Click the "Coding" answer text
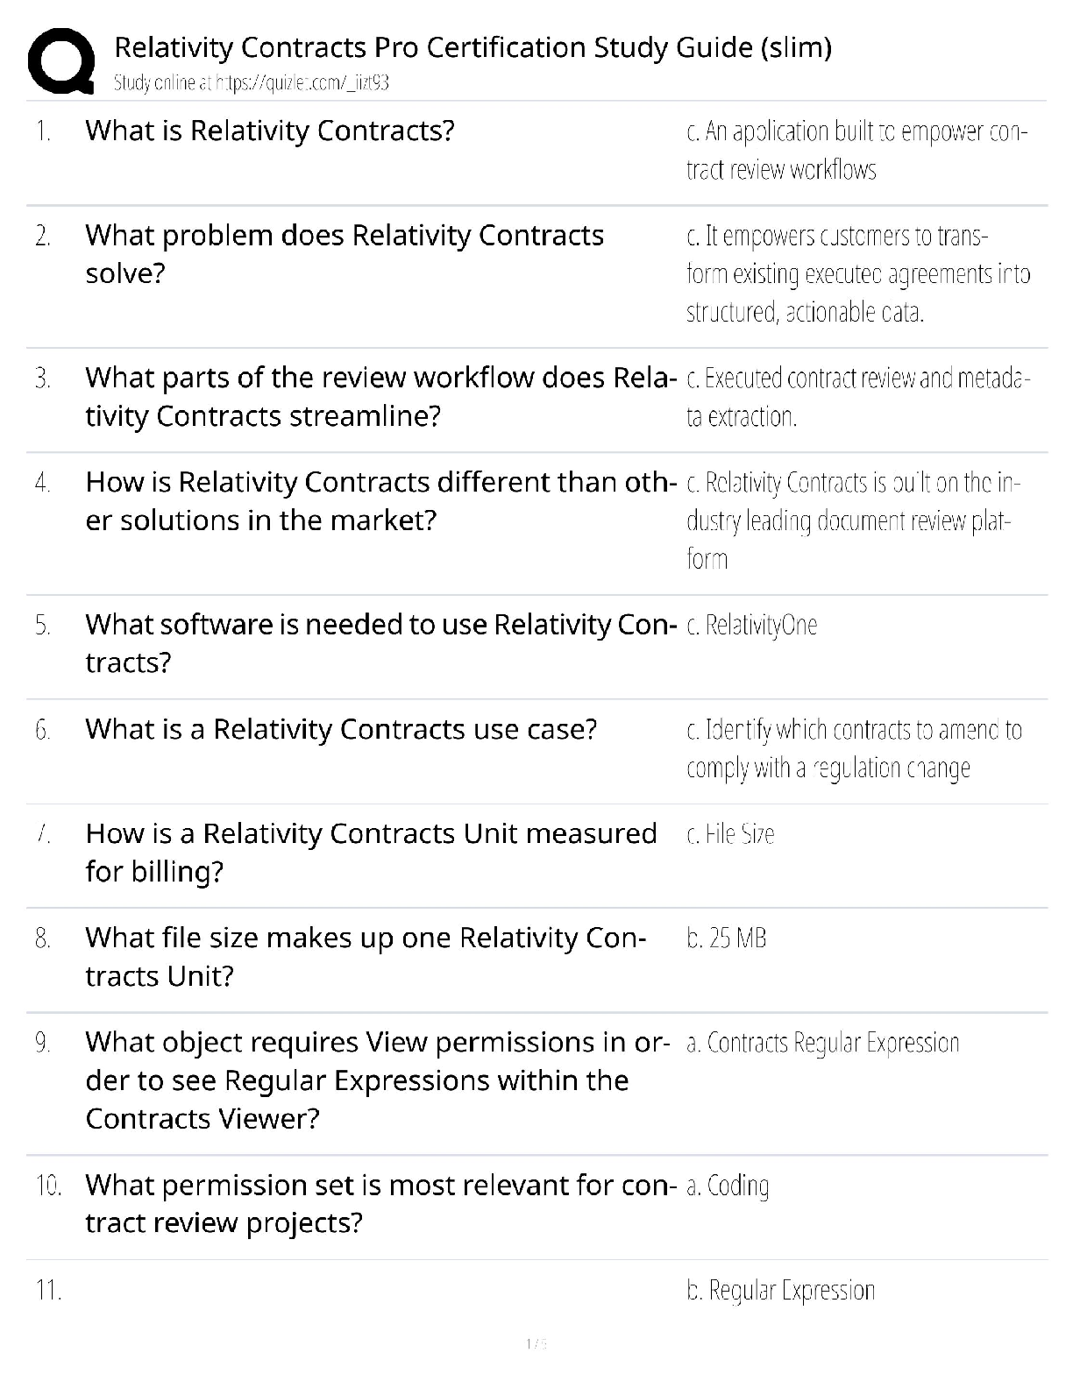 pyautogui.click(x=728, y=1186)
